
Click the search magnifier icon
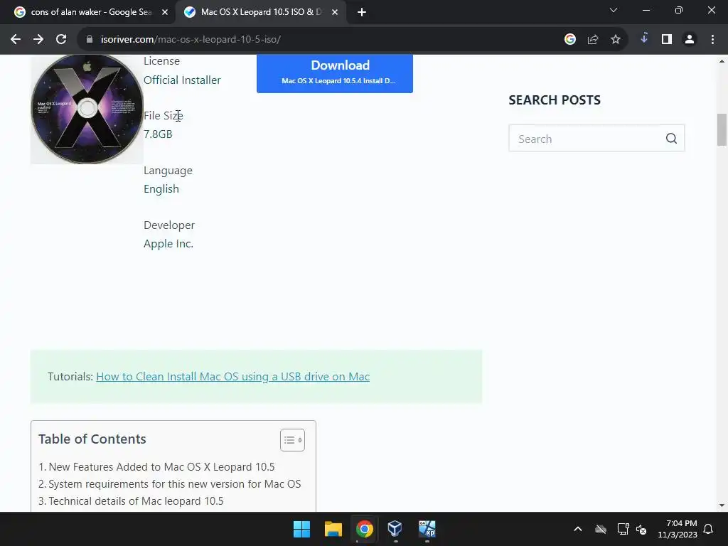click(671, 139)
